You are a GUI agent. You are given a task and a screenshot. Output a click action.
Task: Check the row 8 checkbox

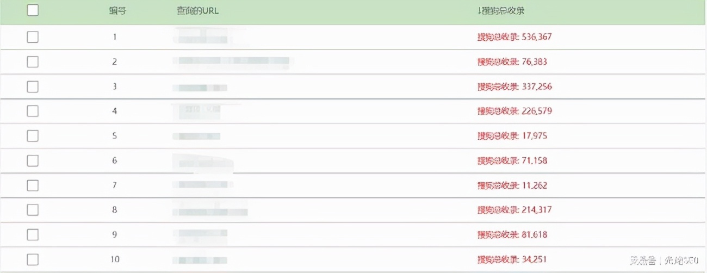pyautogui.click(x=33, y=210)
